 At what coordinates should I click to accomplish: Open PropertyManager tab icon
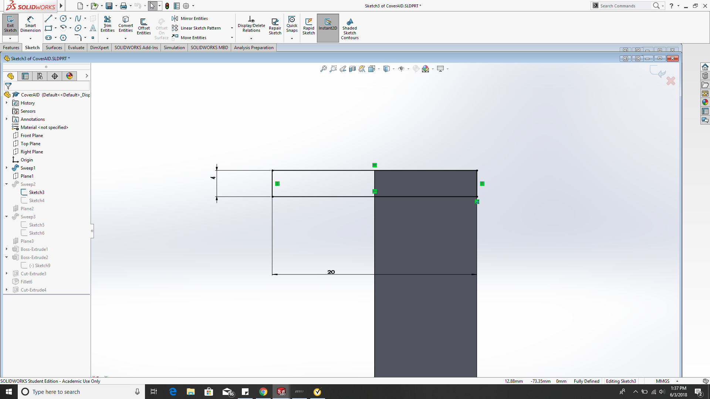pos(25,76)
